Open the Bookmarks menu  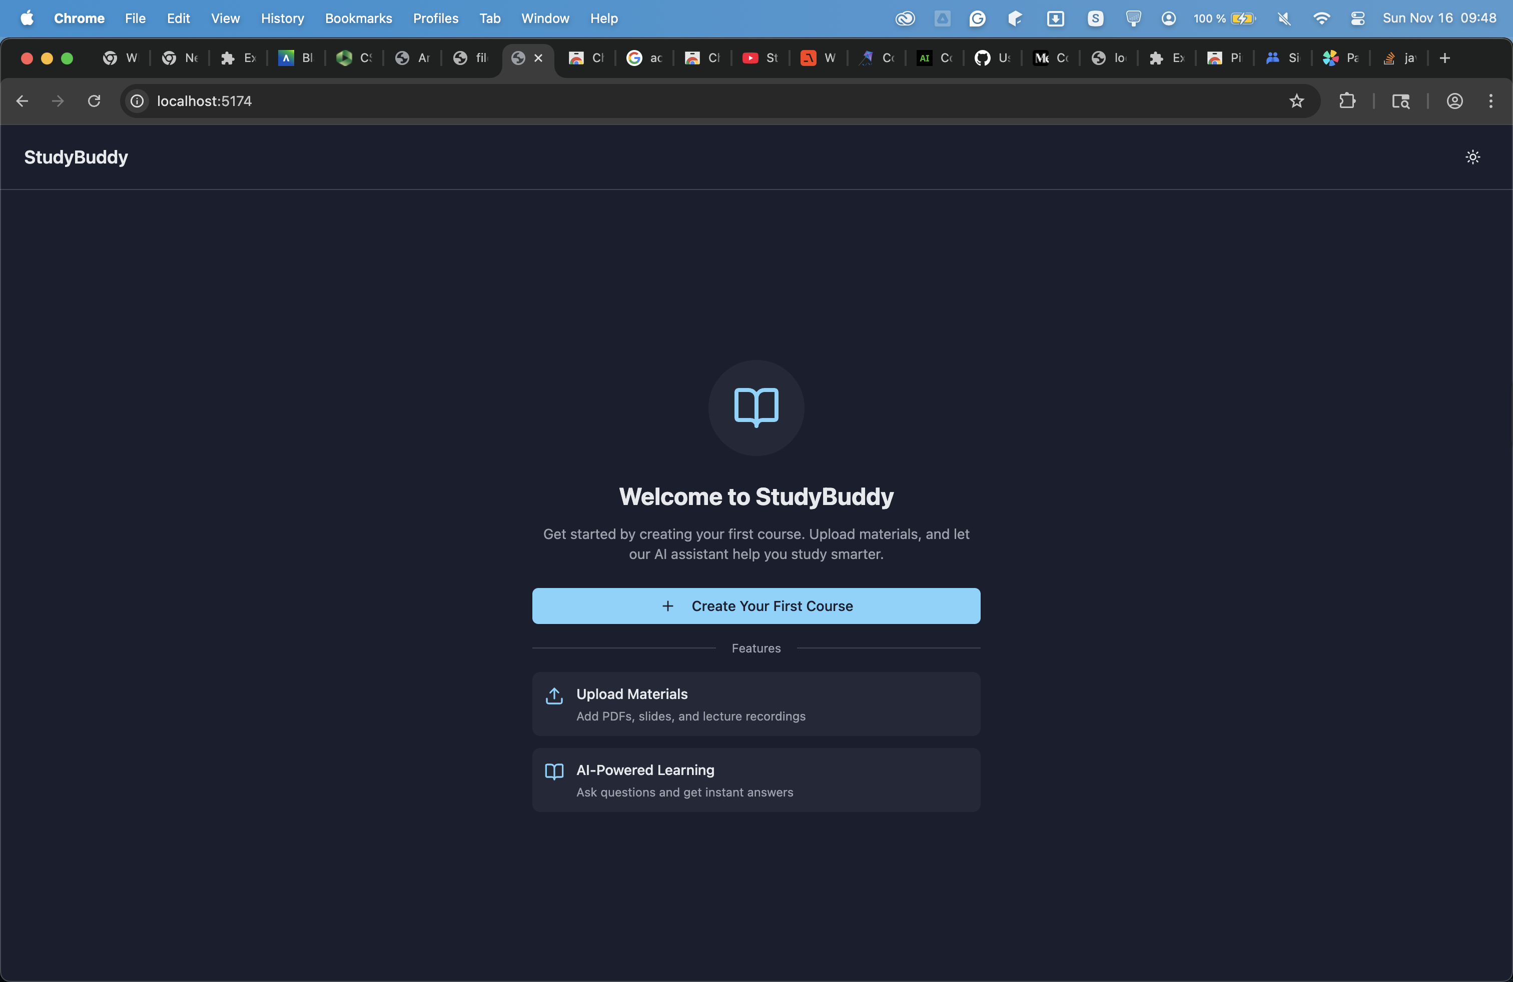pos(358,18)
